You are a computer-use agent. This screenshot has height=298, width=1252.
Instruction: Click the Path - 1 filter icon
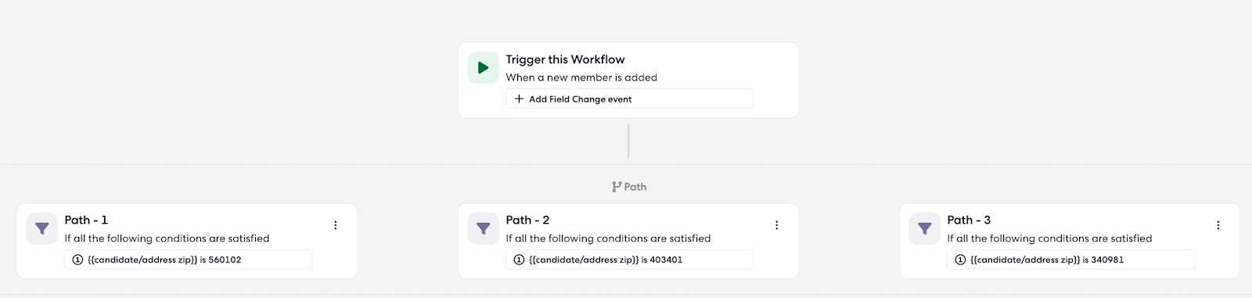pos(42,228)
